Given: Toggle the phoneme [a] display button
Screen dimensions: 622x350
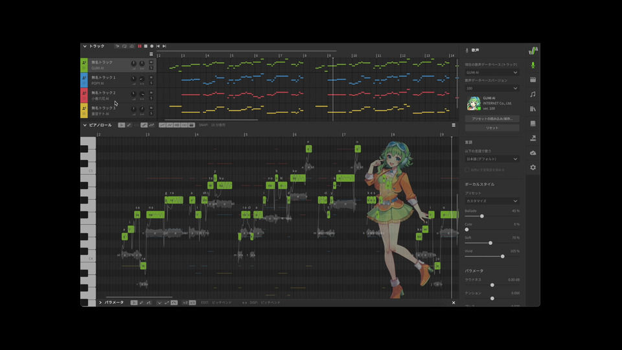Looking at the screenshot, I should tap(184, 125).
